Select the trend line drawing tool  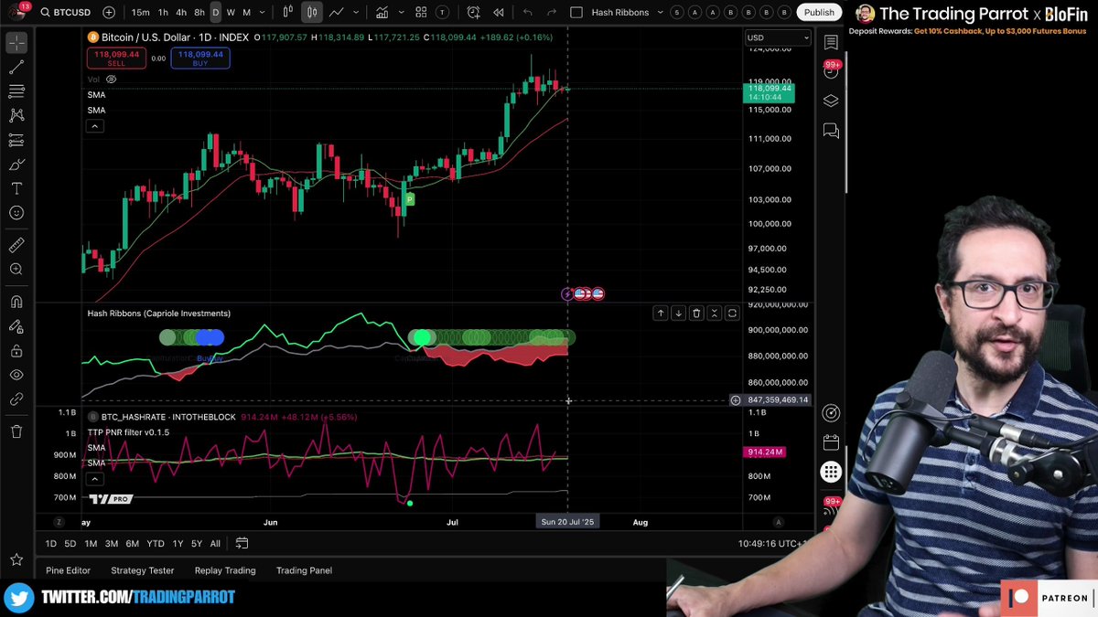tap(16, 68)
